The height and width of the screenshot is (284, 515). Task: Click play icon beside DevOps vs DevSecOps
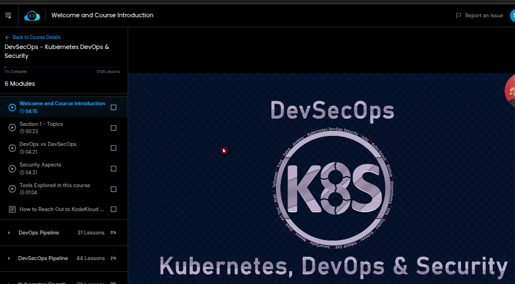12,148
